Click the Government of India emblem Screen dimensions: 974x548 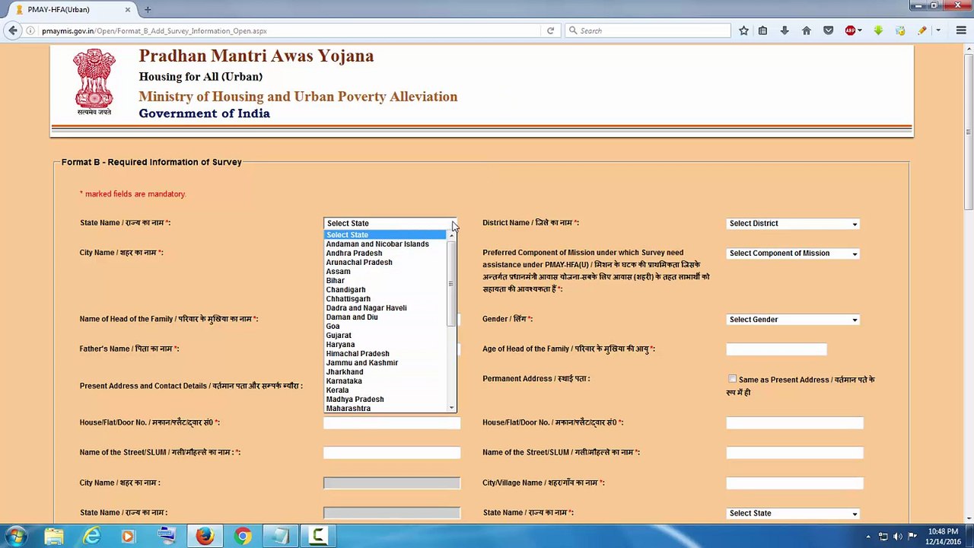94,82
